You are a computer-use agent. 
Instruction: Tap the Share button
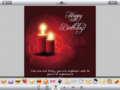click(x=113, y=2)
